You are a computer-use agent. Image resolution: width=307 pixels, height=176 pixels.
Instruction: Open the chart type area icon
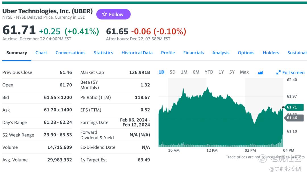[x=260, y=72]
